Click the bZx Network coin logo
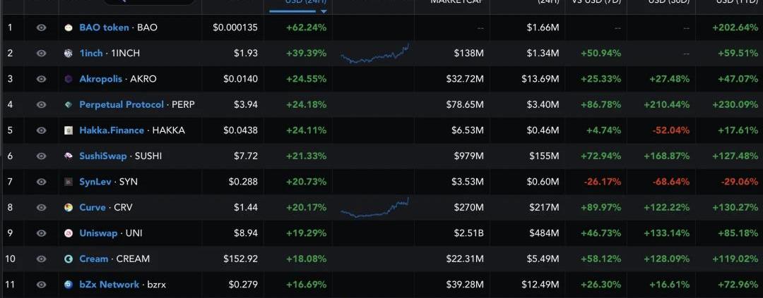The image size is (763, 298). (69, 285)
